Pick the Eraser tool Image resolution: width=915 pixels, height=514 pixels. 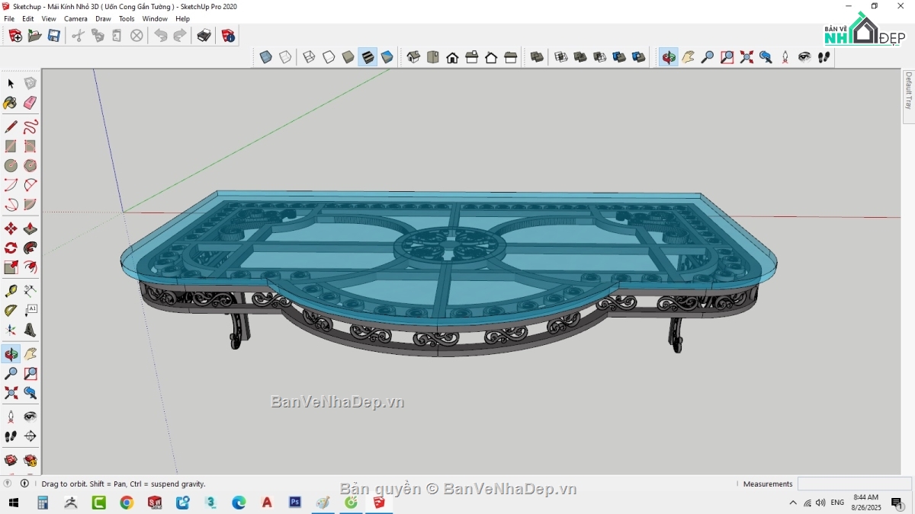[30, 102]
